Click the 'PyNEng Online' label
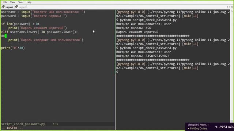Viewport: 234px width, 131px height. (x=199, y=128)
